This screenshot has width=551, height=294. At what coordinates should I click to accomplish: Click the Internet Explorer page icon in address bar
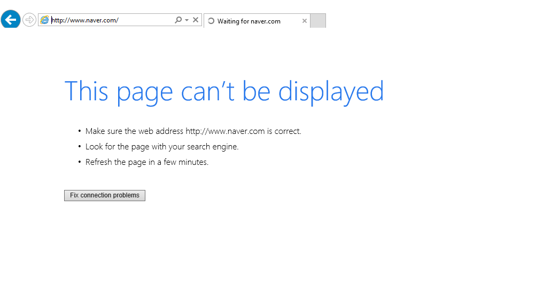coord(44,20)
